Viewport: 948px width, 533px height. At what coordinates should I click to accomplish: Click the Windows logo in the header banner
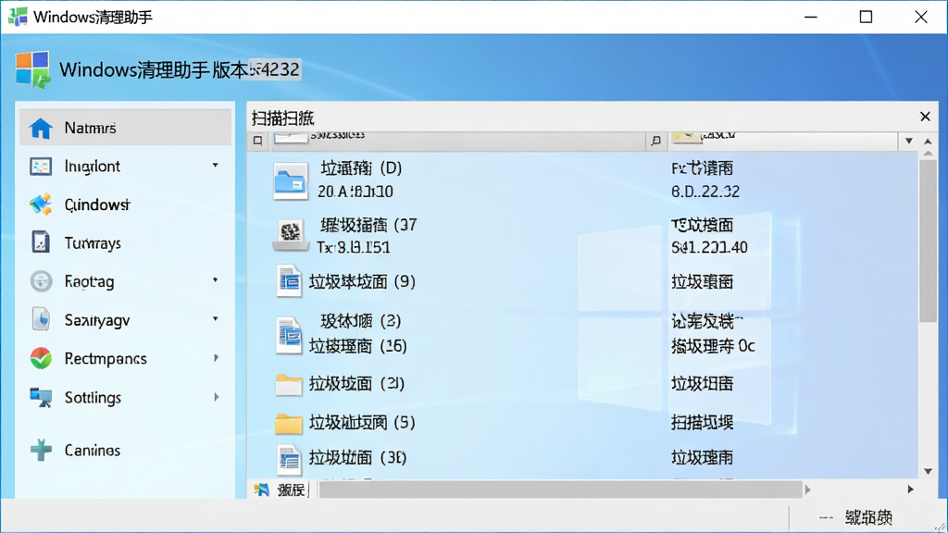32,69
